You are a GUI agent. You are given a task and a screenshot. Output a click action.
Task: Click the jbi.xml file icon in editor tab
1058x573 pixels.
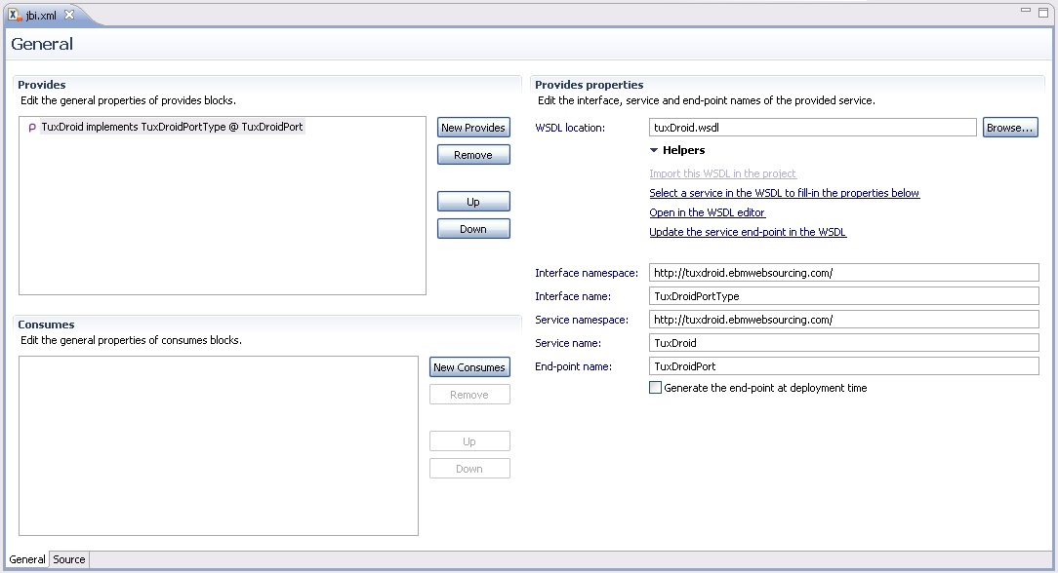[16, 15]
